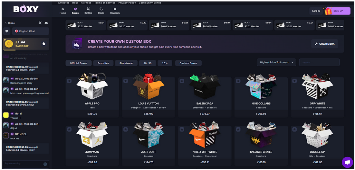
Task: Select the Streetwear filter tab
Action: (126, 63)
